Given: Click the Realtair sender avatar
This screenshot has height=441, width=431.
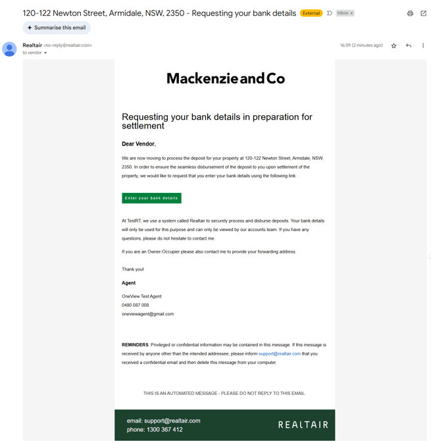Looking at the screenshot, I should click(9, 49).
